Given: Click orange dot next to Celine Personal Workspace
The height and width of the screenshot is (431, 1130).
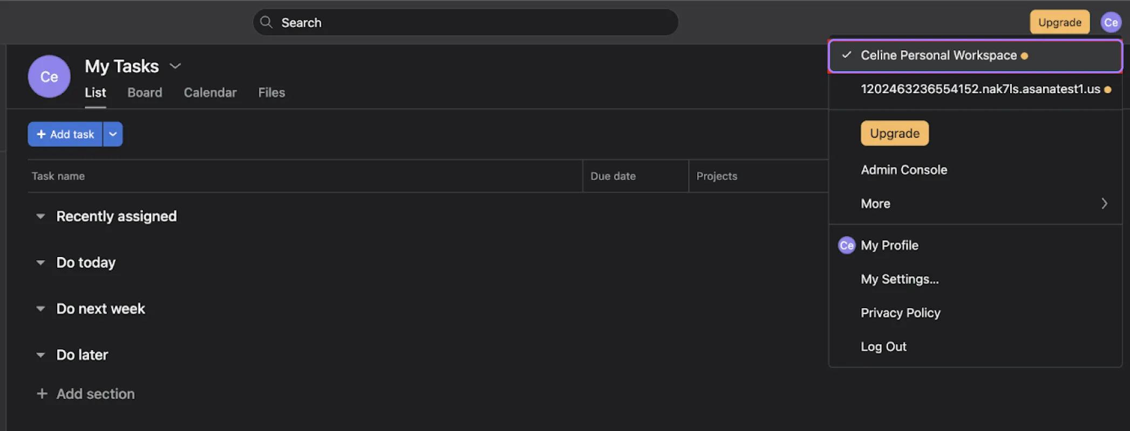Looking at the screenshot, I should tap(1024, 56).
